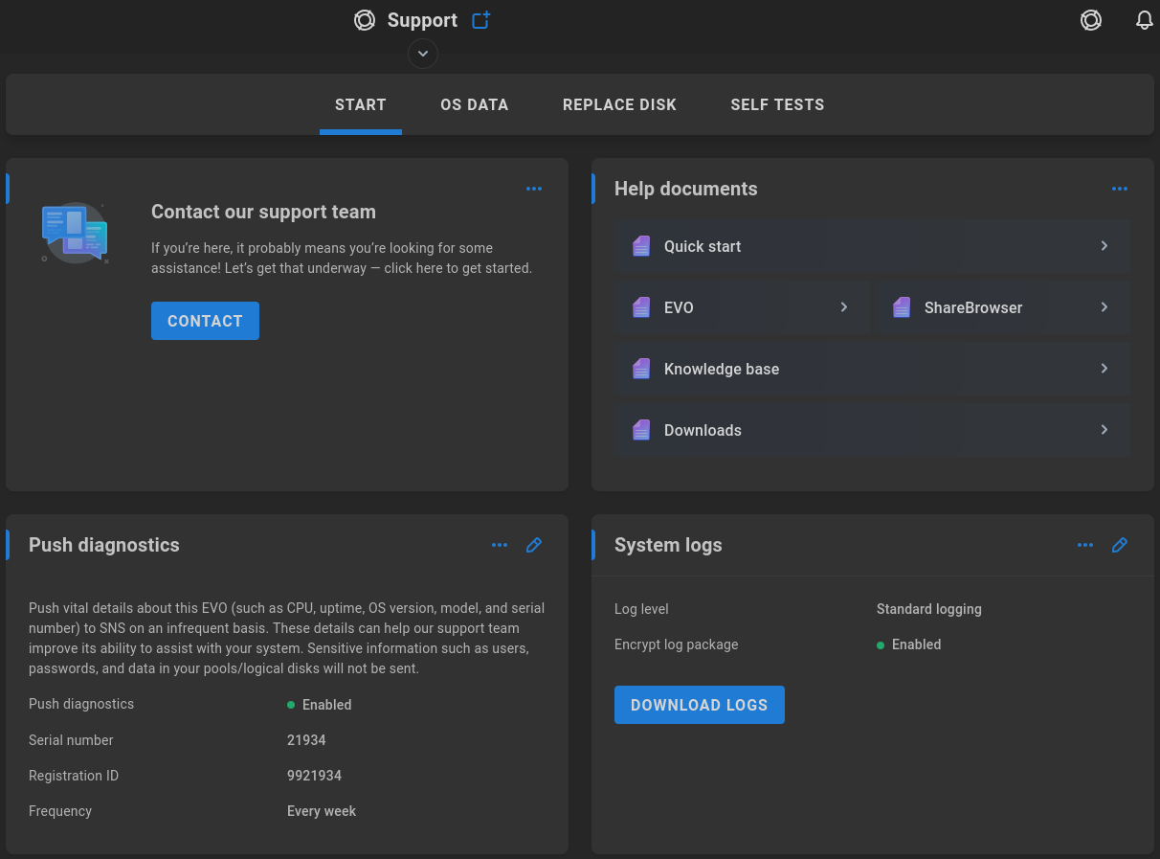Click the Quick start row chevron
The width and height of the screenshot is (1160, 859).
(1104, 246)
